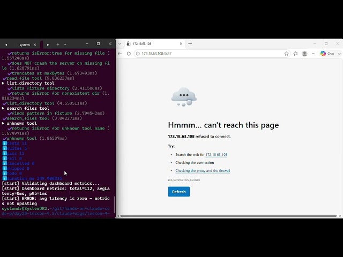Add page to favorites star icon

[x=286, y=54]
